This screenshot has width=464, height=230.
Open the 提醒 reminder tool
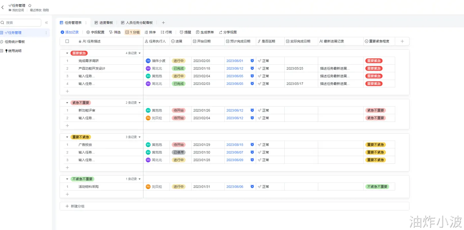point(186,32)
